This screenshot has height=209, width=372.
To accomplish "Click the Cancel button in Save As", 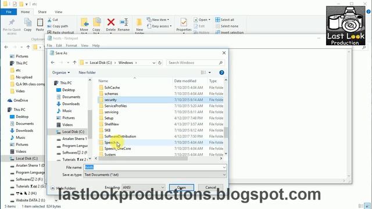I will point(210,188).
